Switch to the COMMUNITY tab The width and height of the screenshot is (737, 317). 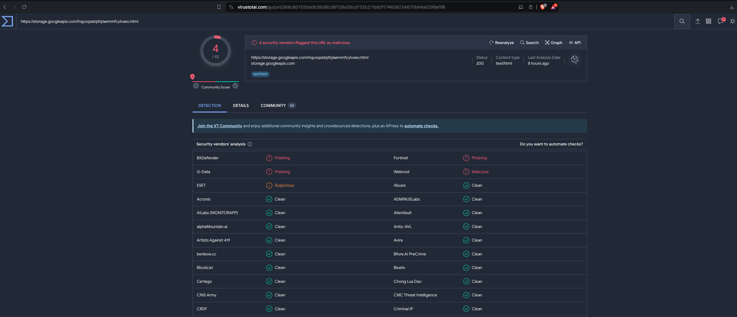coord(273,106)
